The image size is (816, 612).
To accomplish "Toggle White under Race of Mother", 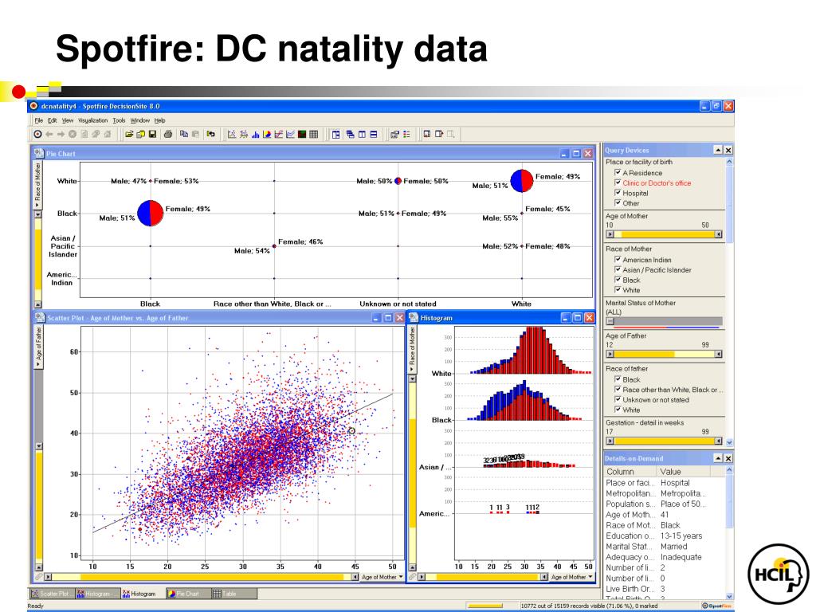I will [x=618, y=290].
